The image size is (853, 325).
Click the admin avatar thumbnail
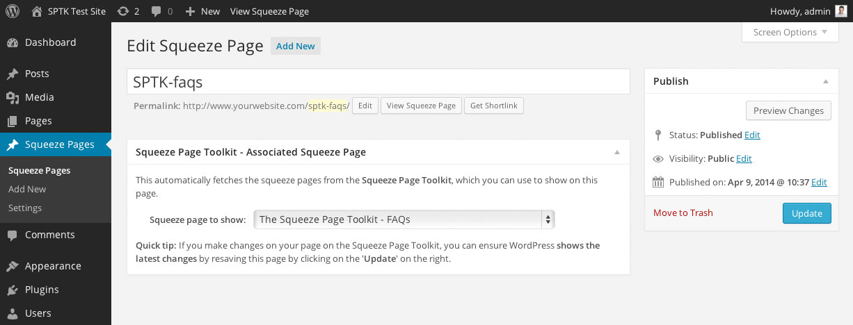point(841,11)
